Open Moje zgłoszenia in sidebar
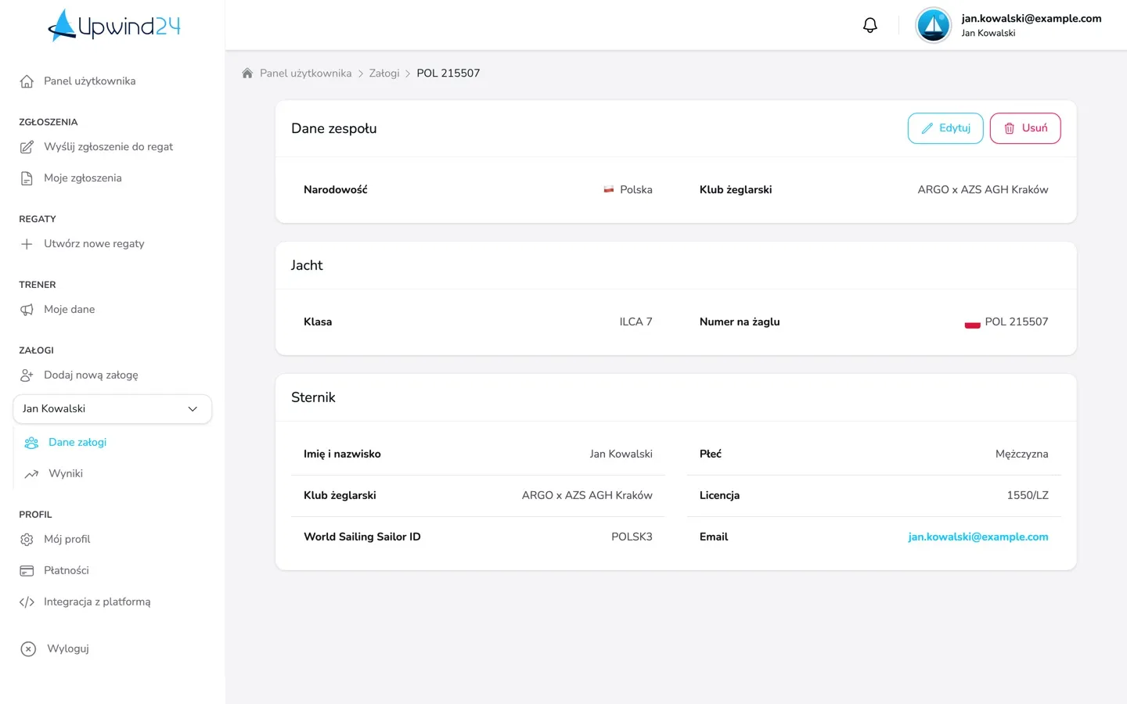Image resolution: width=1127 pixels, height=704 pixels. [x=83, y=178]
